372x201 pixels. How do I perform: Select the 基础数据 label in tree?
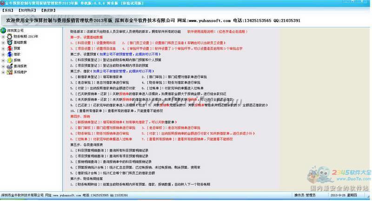coord(20,43)
